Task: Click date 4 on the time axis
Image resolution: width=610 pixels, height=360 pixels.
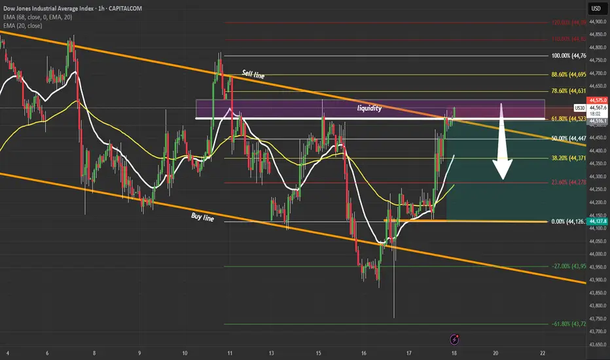Action: click(8, 353)
